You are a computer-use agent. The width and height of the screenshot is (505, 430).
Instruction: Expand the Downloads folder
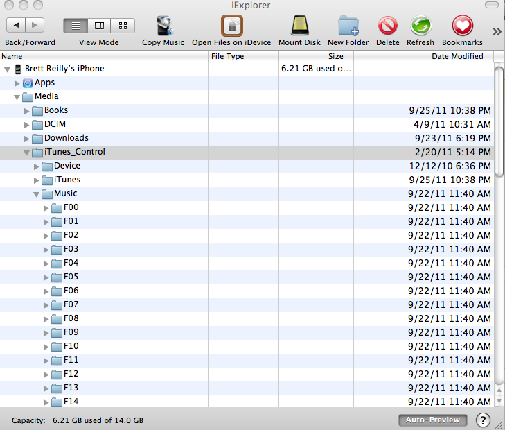tap(27, 139)
